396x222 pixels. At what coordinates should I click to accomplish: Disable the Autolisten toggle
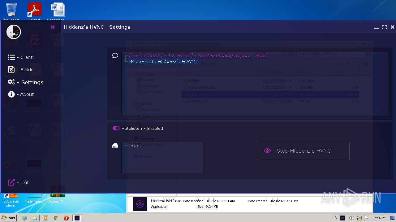point(116,128)
